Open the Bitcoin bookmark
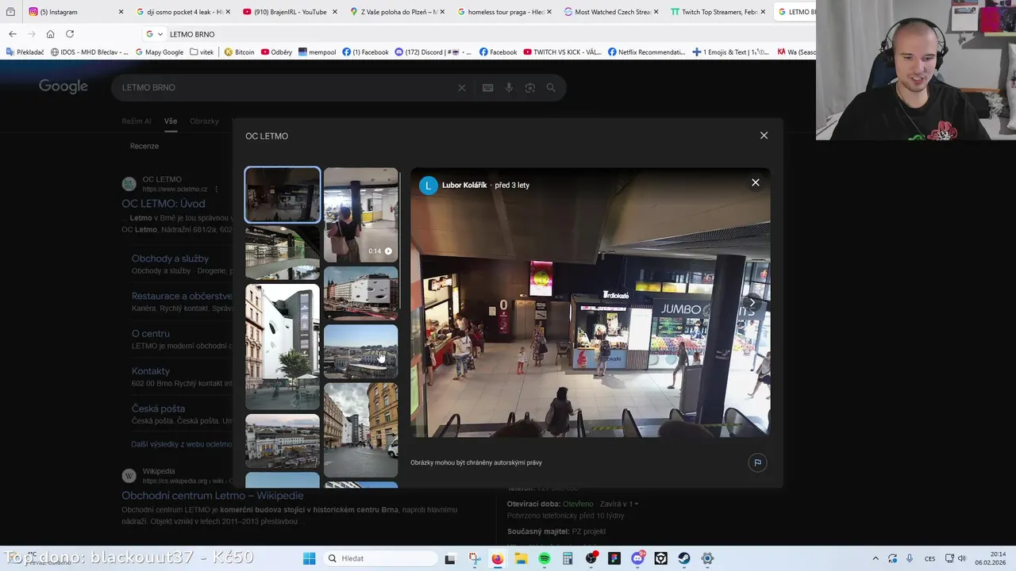1016x571 pixels. pyautogui.click(x=239, y=52)
